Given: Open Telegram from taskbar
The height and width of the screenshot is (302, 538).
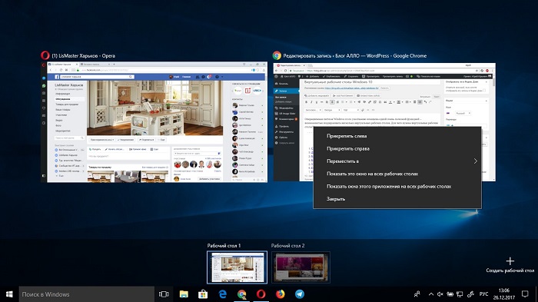Looking at the screenshot, I should 299,294.
